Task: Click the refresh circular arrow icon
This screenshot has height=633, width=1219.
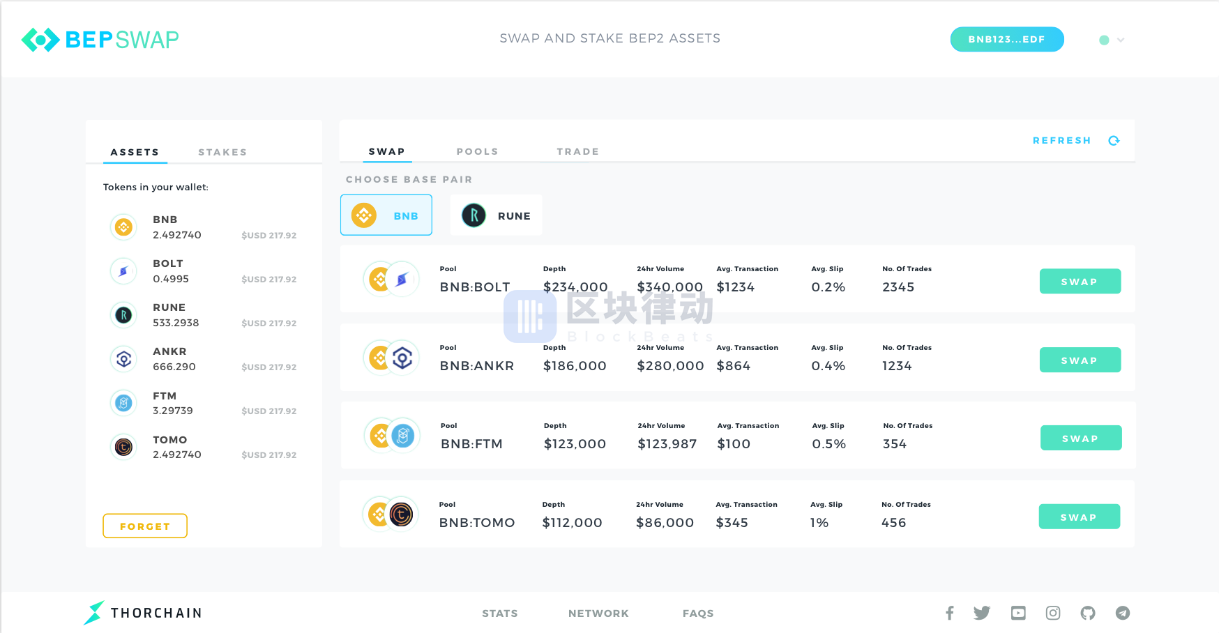Action: [1114, 140]
